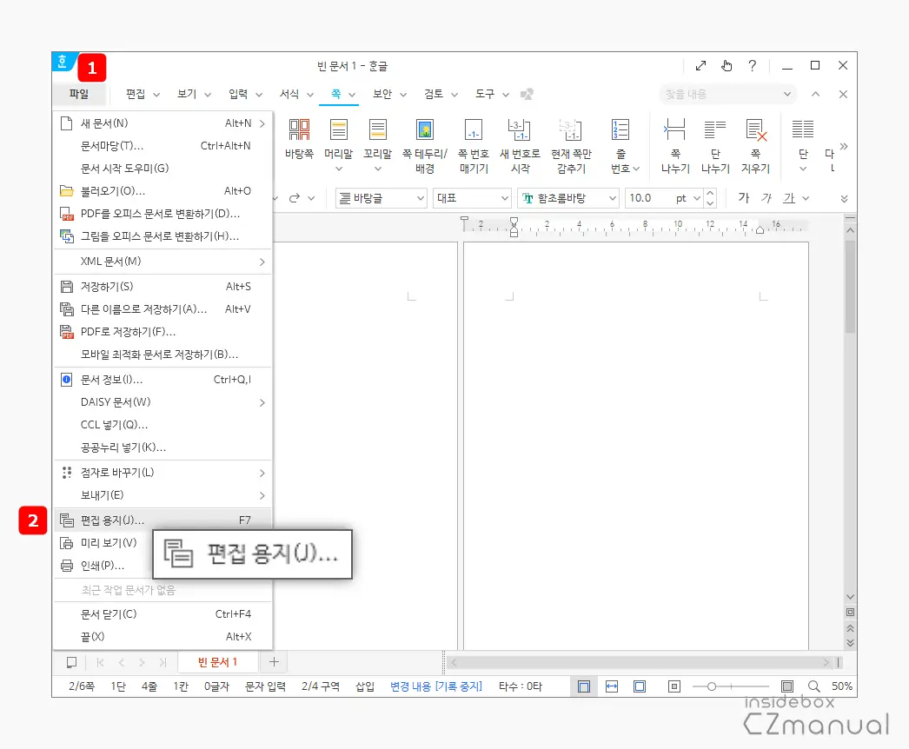Click 2/6쪽 page indicator in status bar
Image resolution: width=909 pixels, height=749 pixels.
[82, 686]
